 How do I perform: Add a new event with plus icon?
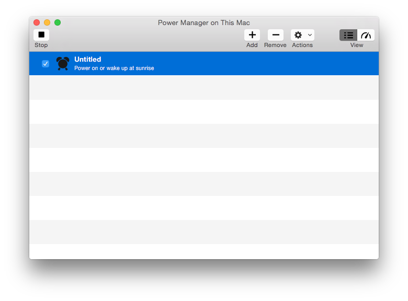252,35
